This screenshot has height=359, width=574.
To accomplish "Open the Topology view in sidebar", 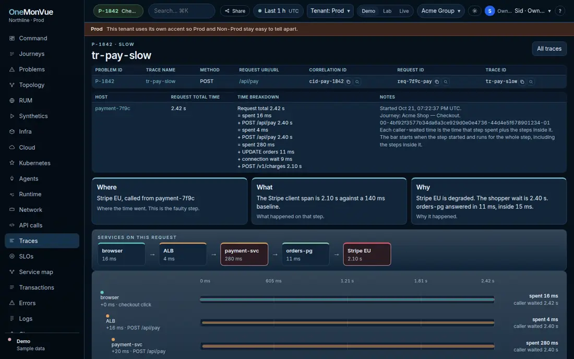I will point(42,85).
